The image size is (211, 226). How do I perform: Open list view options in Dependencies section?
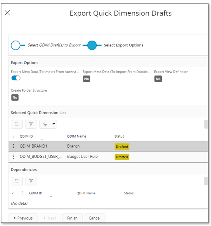pyautogui.click(x=17, y=181)
